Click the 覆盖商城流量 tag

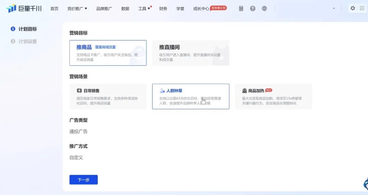pyautogui.click(x=105, y=47)
